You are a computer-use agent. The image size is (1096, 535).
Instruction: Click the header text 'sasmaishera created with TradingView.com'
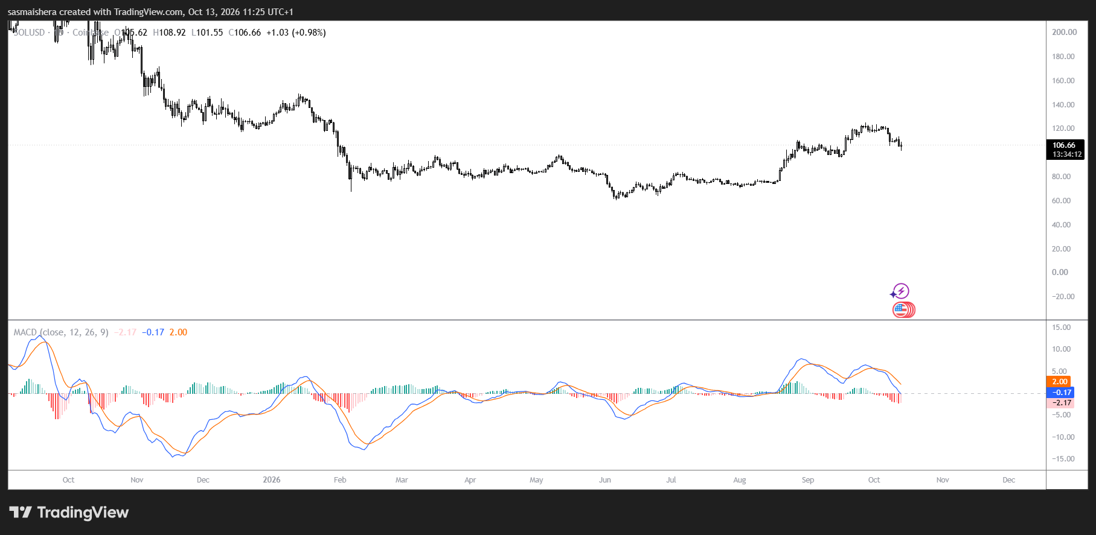(95, 11)
